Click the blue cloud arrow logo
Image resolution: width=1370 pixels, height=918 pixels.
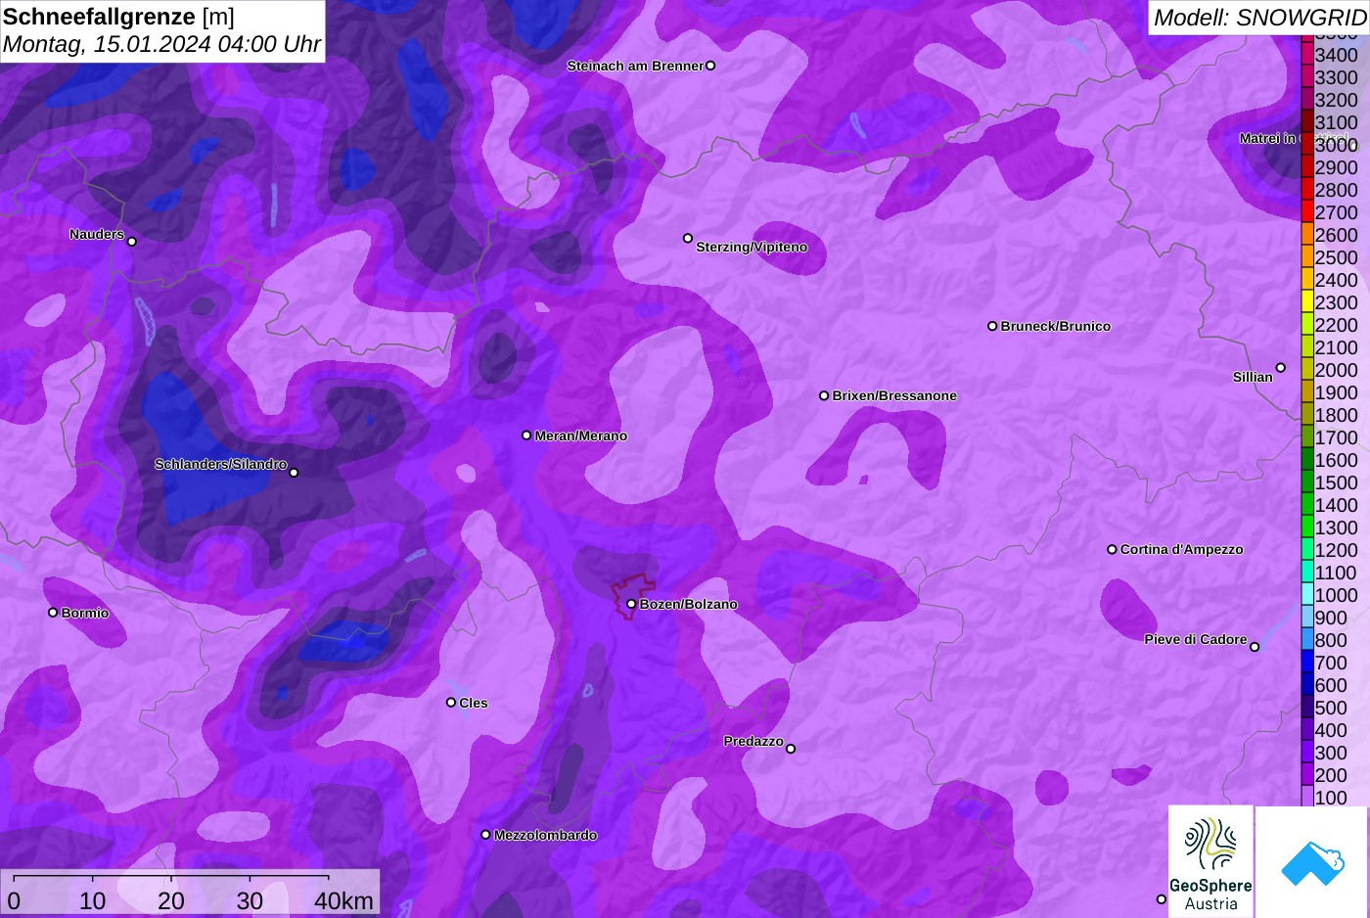1312,862
